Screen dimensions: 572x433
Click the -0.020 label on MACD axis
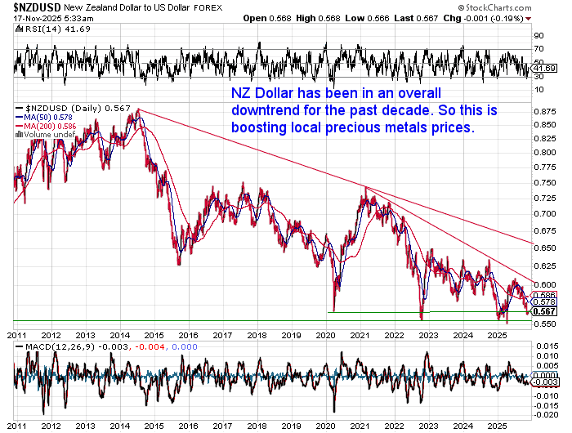546,415
